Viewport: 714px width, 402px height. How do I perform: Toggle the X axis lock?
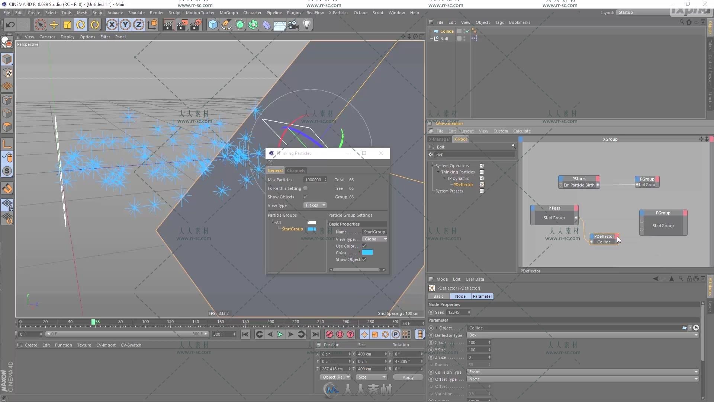(x=112, y=25)
